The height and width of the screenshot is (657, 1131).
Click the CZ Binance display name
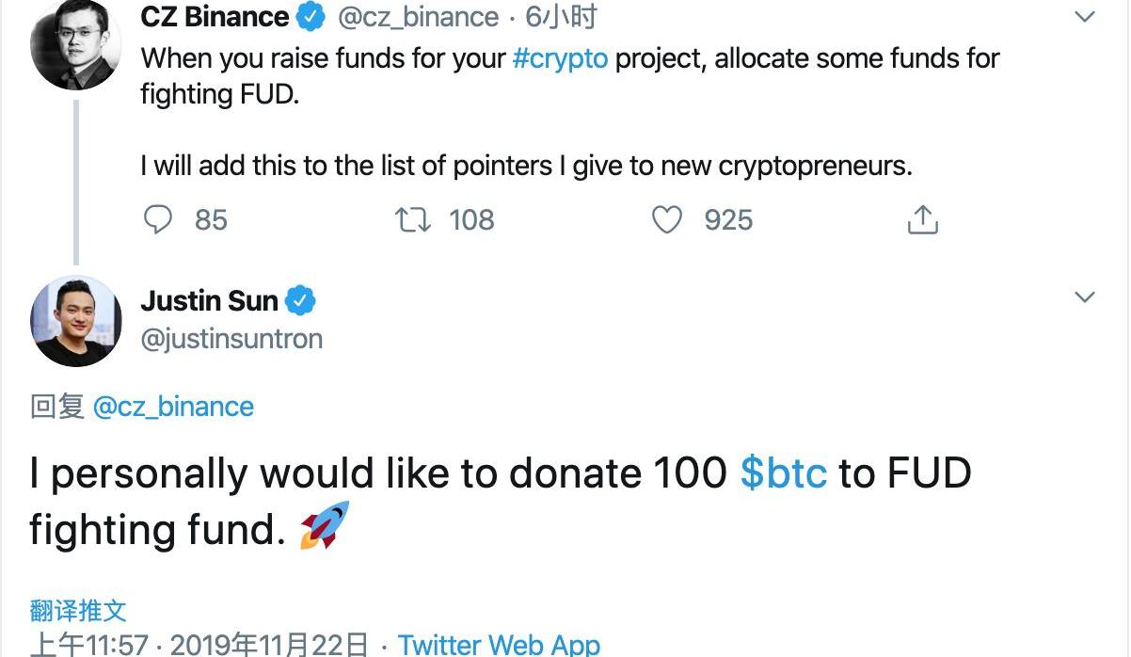[215, 17]
